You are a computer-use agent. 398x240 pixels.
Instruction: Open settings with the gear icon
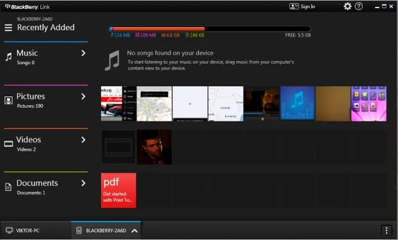[347, 6]
